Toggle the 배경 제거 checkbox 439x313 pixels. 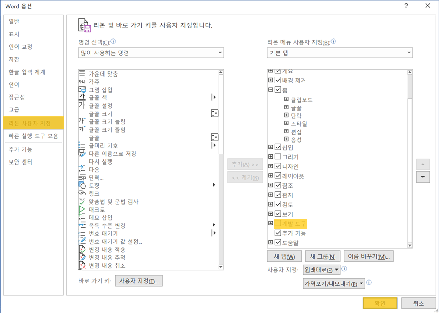[278, 80]
